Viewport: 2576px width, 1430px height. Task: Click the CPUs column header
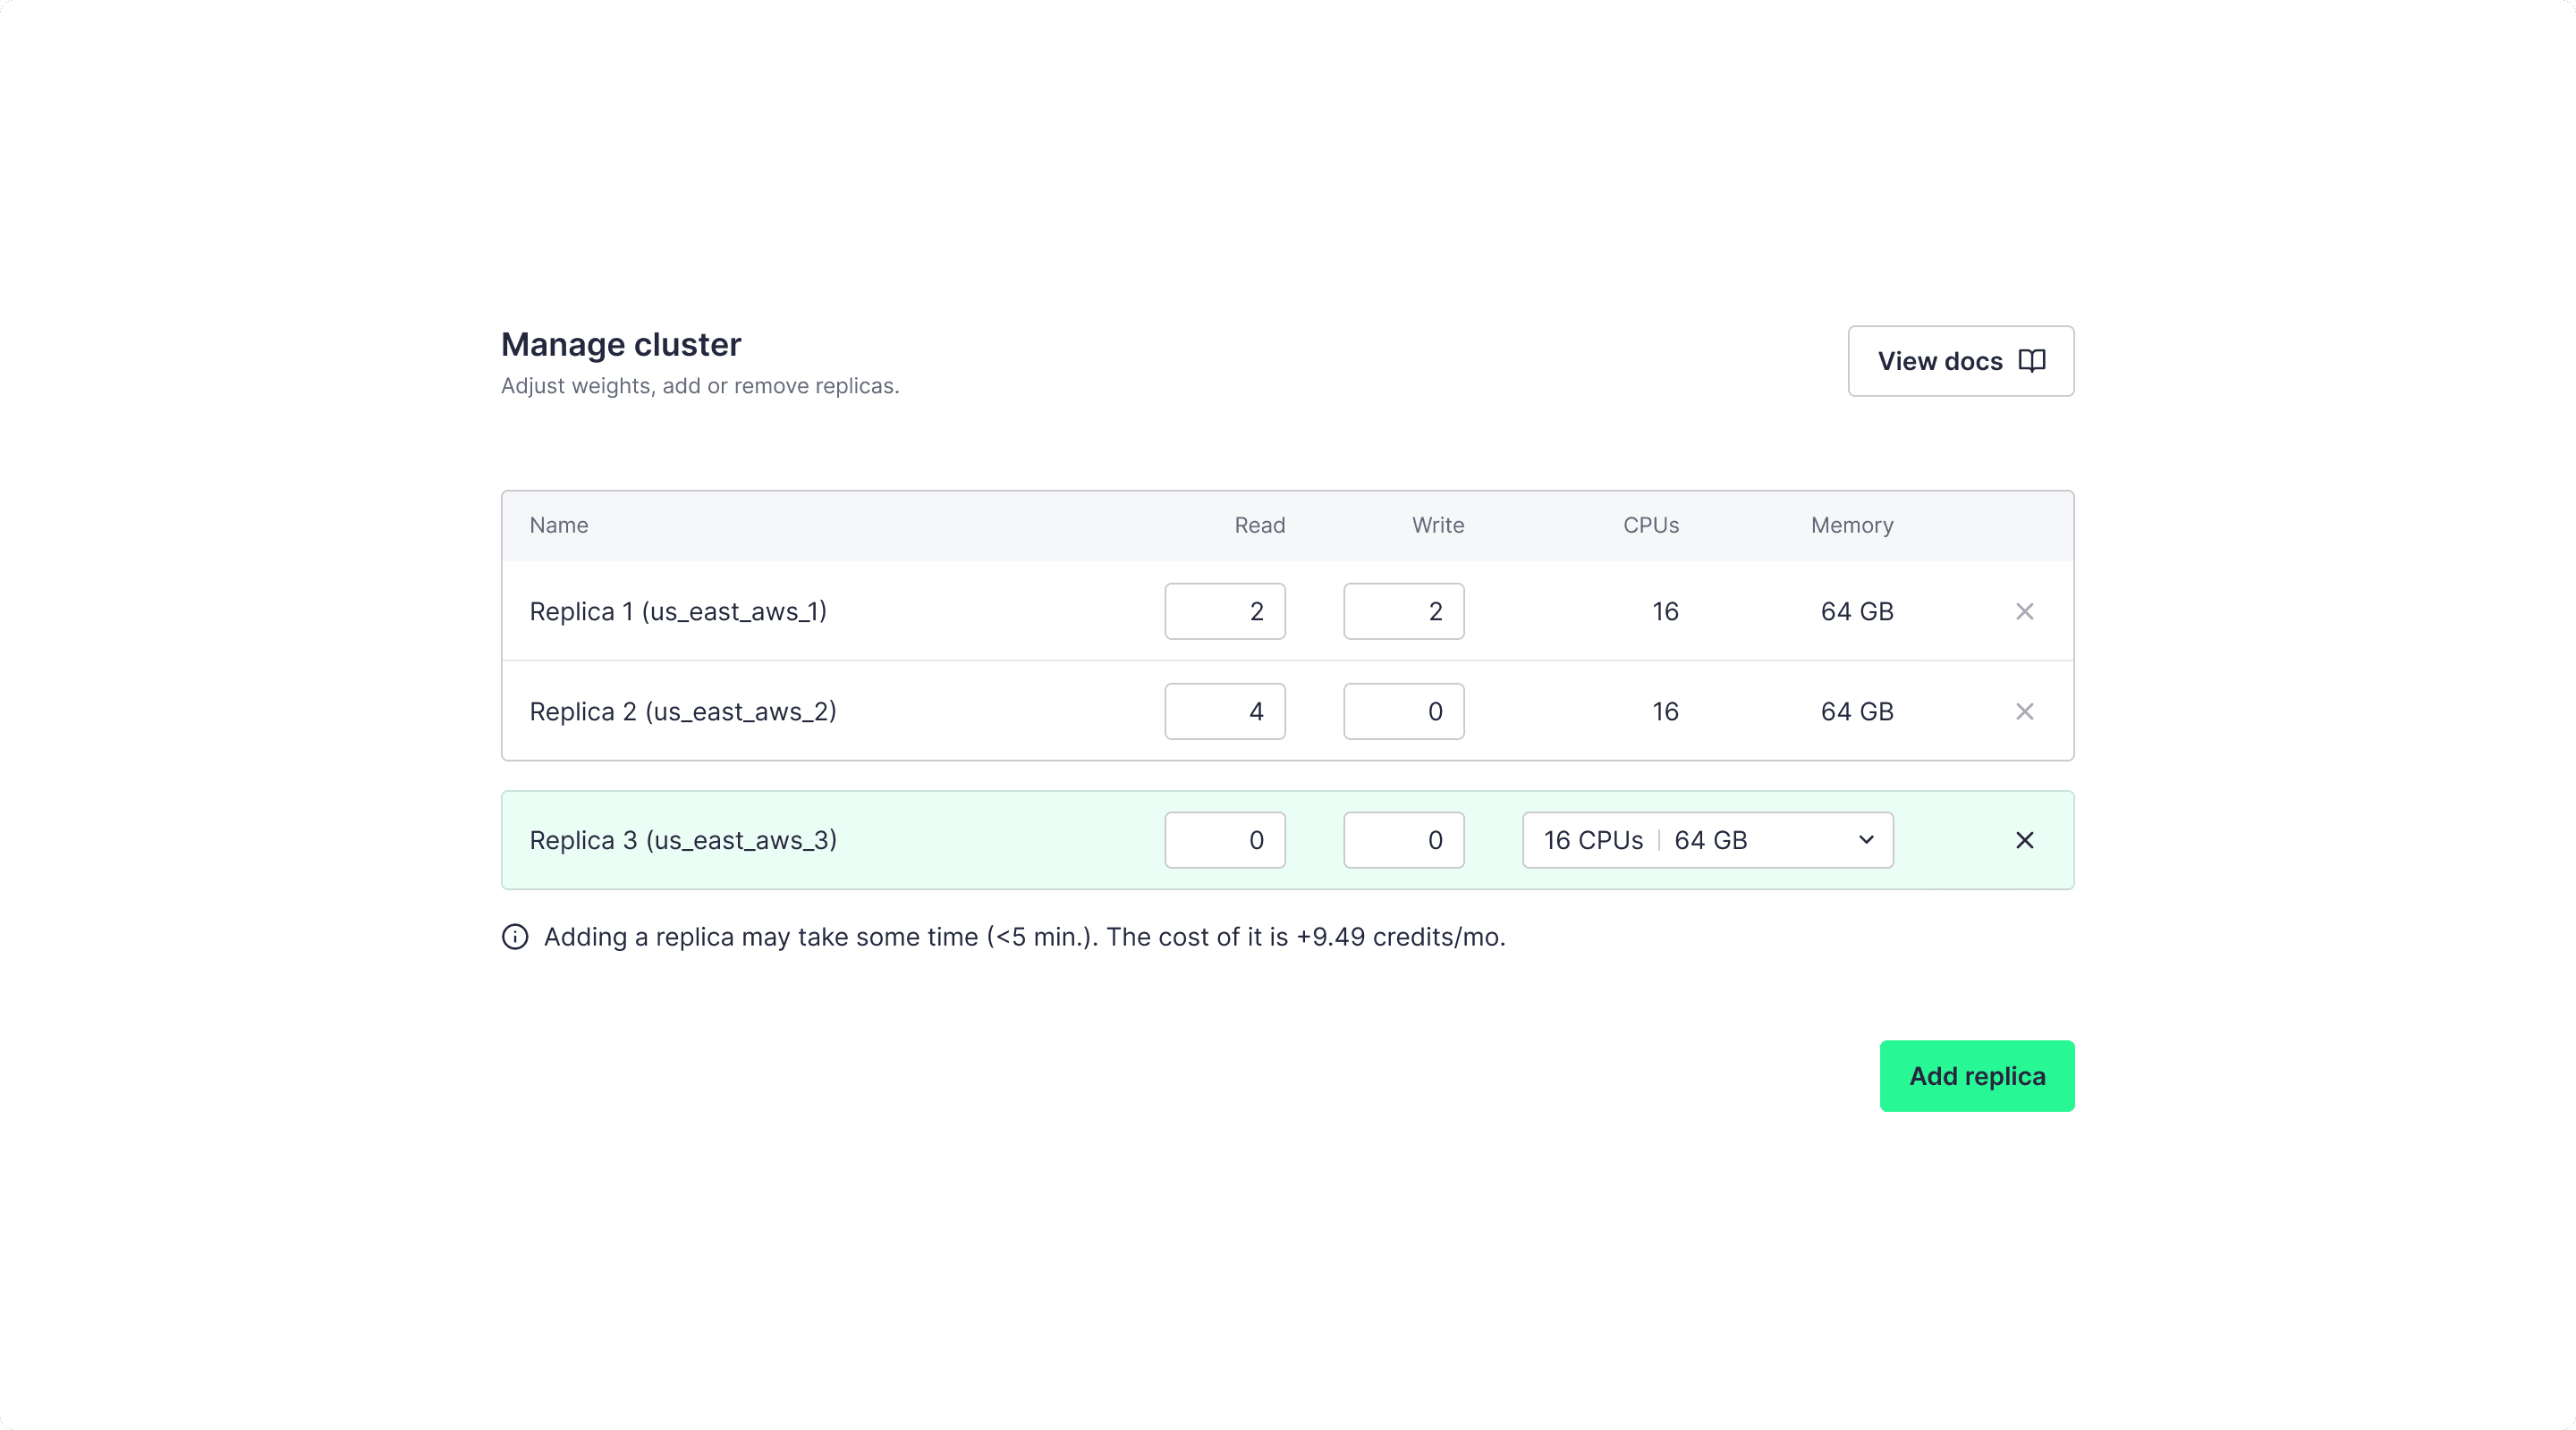(x=1650, y=525)
